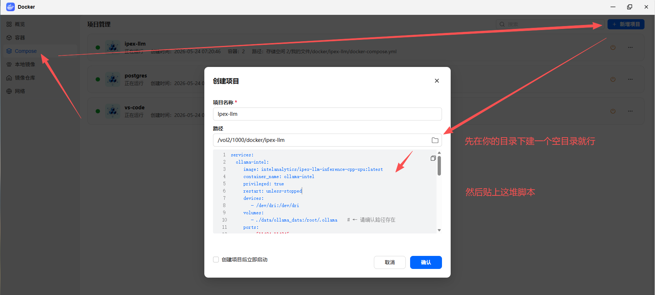Open the ipex-llm project more options menu
Screen dimensions: 655x295
[630, 47]
